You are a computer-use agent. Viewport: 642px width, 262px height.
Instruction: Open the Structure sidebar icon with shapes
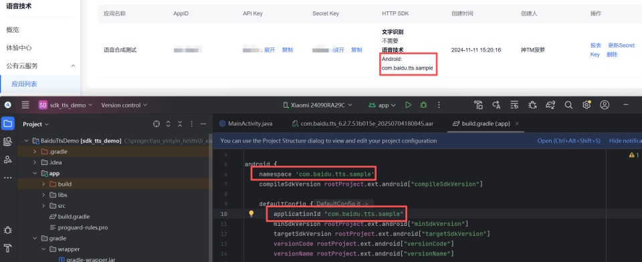coord(8,160)
